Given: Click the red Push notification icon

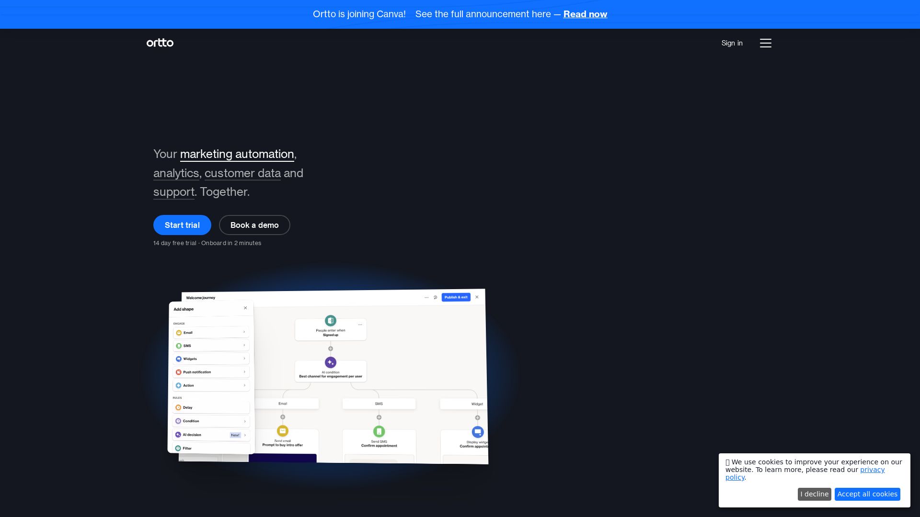Looking at the screenshot, I should point(179,372).
